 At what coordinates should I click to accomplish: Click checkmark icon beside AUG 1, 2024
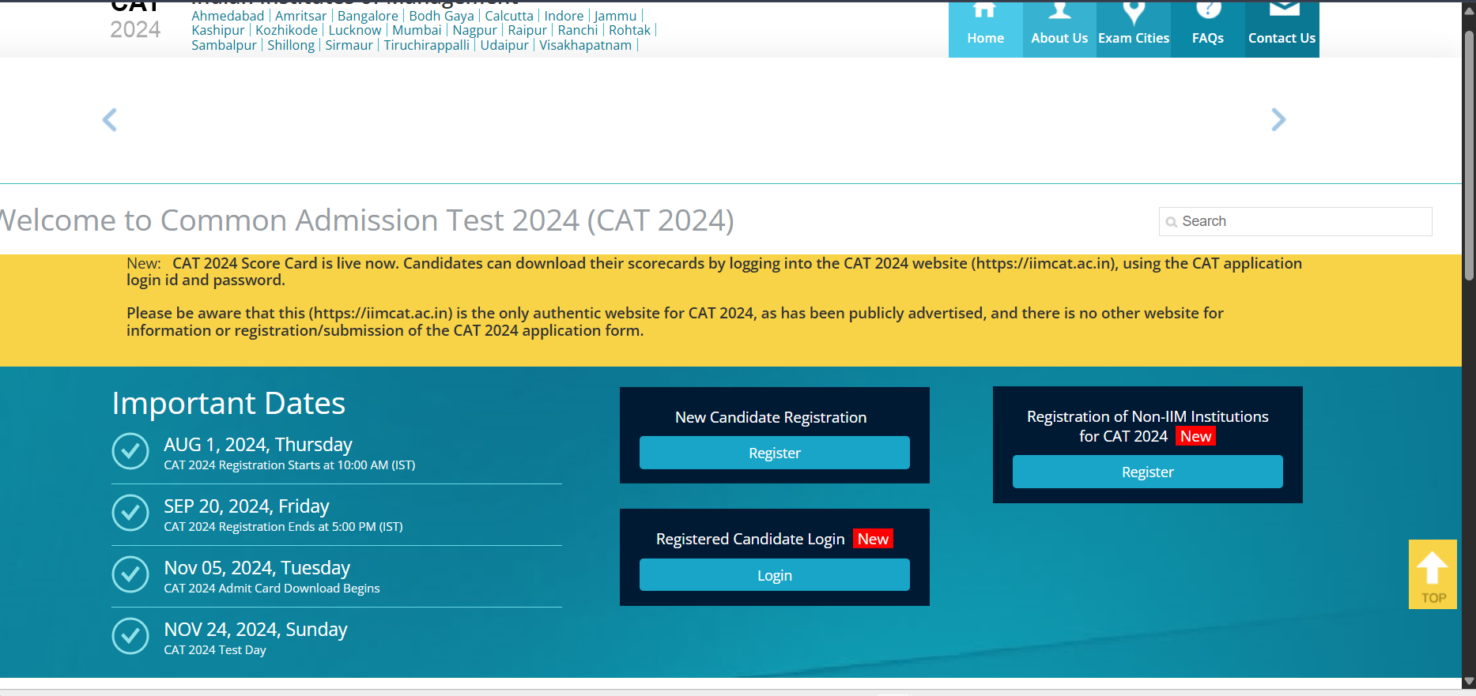[130, 451]
